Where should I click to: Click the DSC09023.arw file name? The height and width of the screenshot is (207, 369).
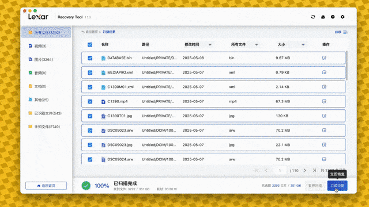(x=121, y=131)
